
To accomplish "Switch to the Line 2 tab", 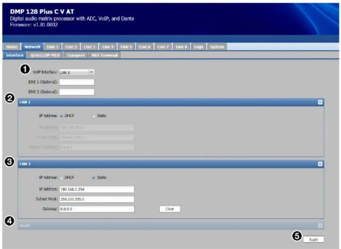I will [x=71, y=47].
